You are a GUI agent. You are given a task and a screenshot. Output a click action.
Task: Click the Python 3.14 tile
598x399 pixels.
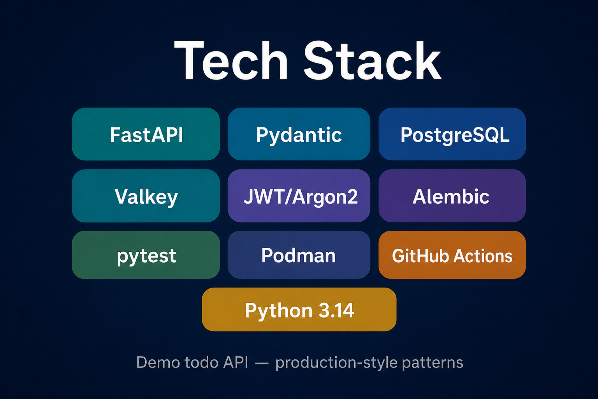[299, 309]
